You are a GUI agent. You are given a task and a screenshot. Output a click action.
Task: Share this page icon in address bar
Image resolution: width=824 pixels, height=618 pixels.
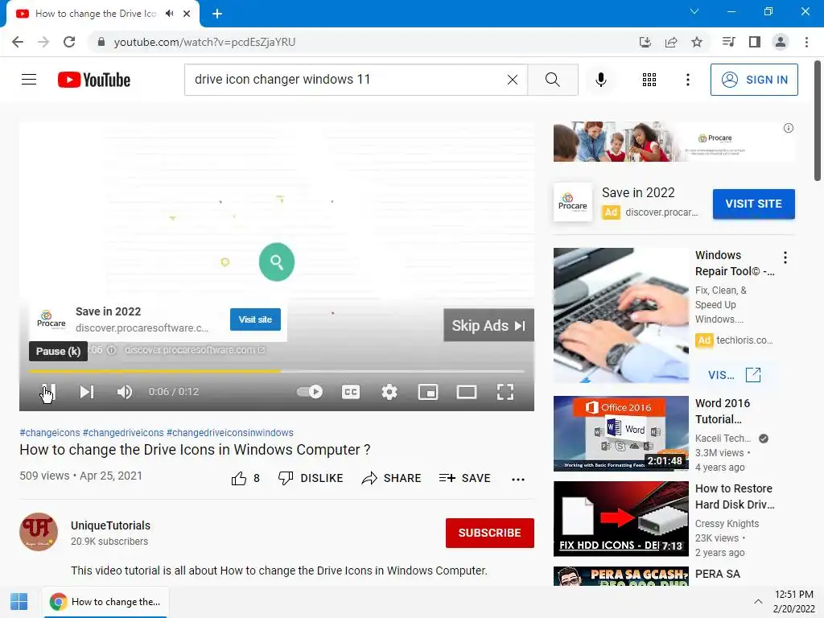(671, 42)
